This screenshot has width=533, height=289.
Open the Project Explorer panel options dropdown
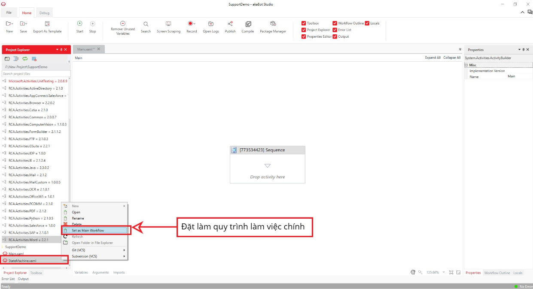pyautogui.click(x=57, y=50)
